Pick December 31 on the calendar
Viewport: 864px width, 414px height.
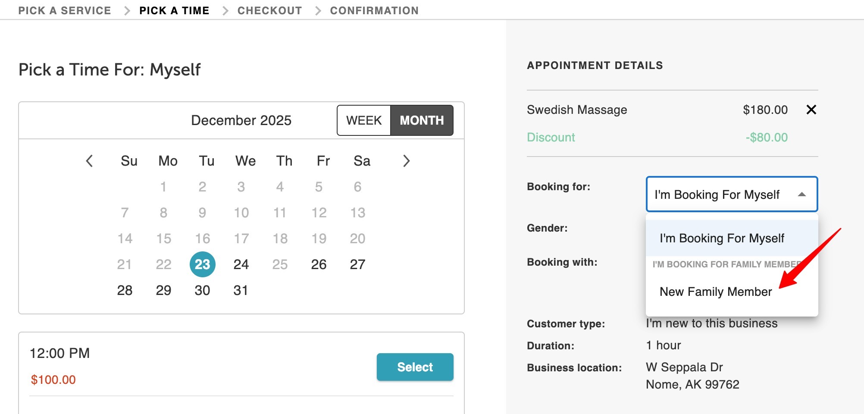tap(241, 290)
